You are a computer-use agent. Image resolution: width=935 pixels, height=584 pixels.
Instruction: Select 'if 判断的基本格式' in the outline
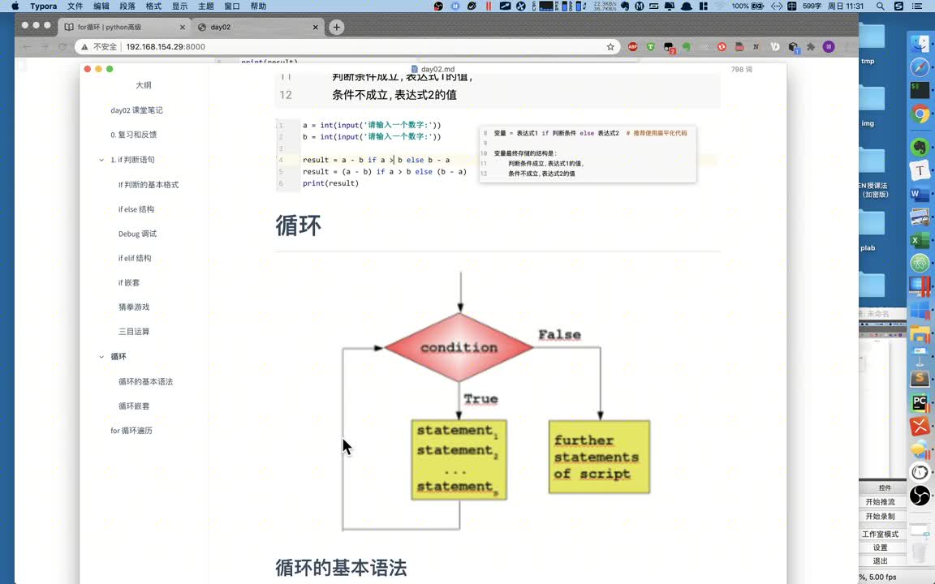tap(149, 185)
